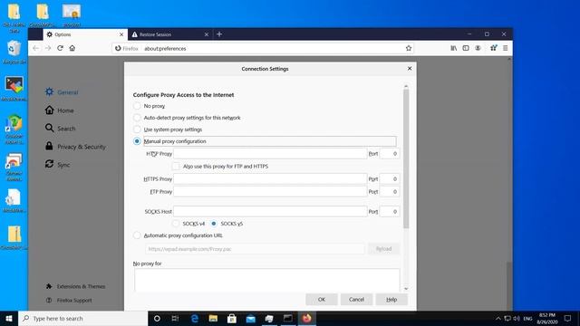The width and height of the screenshot is (580, 326).
Task: Click the back arrow in Firefox
Action: tap(35, 48)
